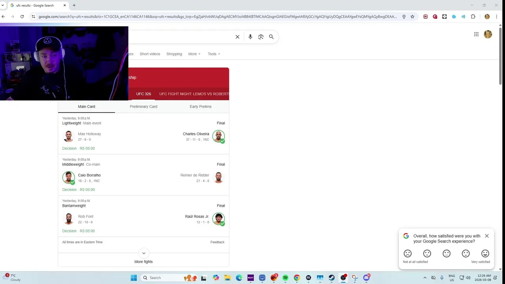Open Google Lens image search icon
The height and width of the screenshot is (284, 505).
point(261,37)
